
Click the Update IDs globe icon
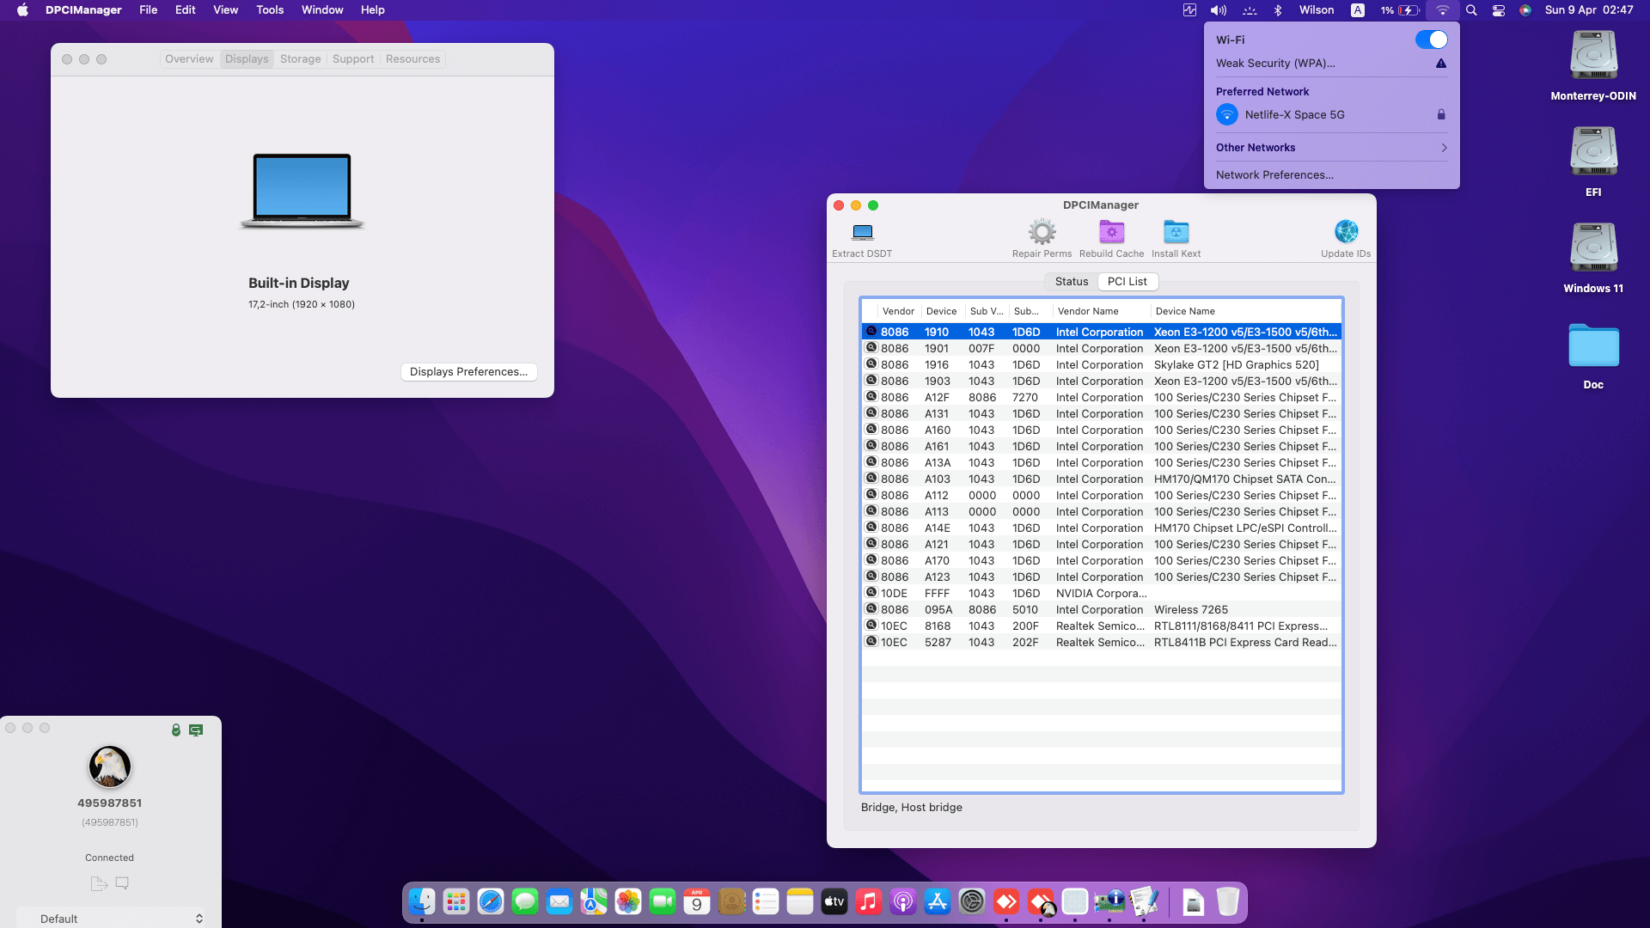[1346, 232]
